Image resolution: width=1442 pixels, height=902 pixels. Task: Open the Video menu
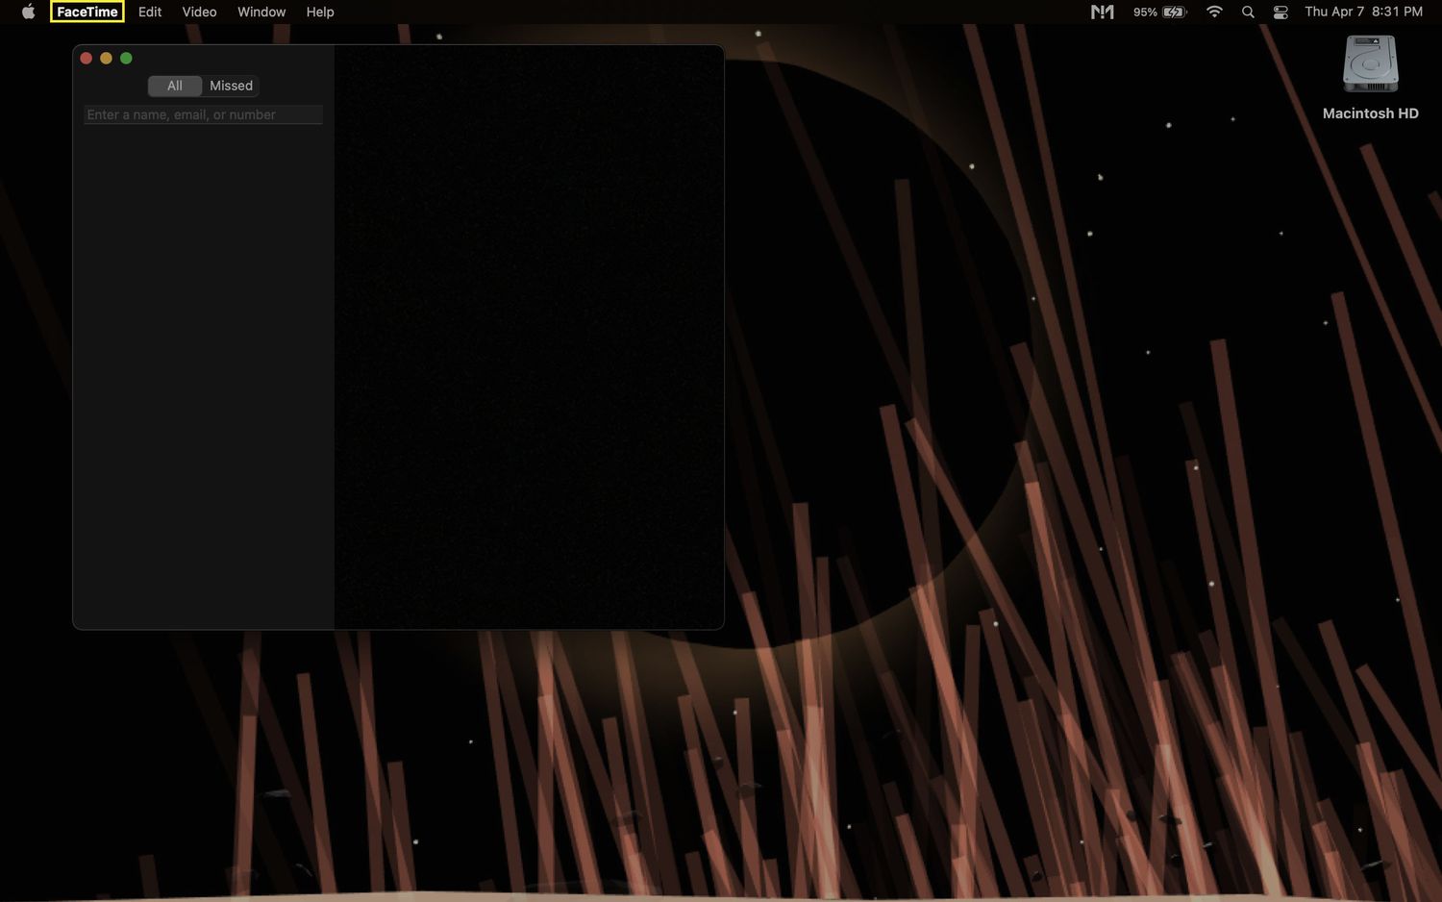click(x=199, y=12)
